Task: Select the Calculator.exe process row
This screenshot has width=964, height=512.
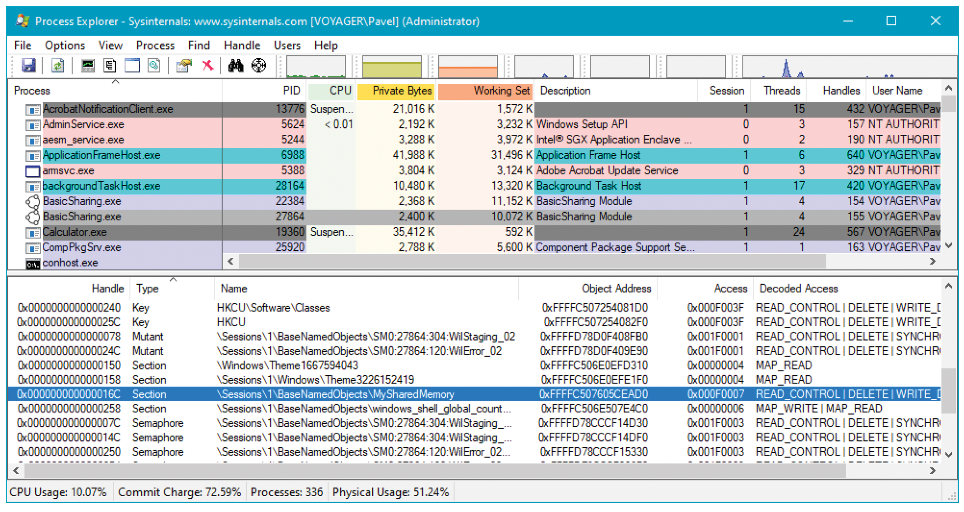Action: [474, 233]
